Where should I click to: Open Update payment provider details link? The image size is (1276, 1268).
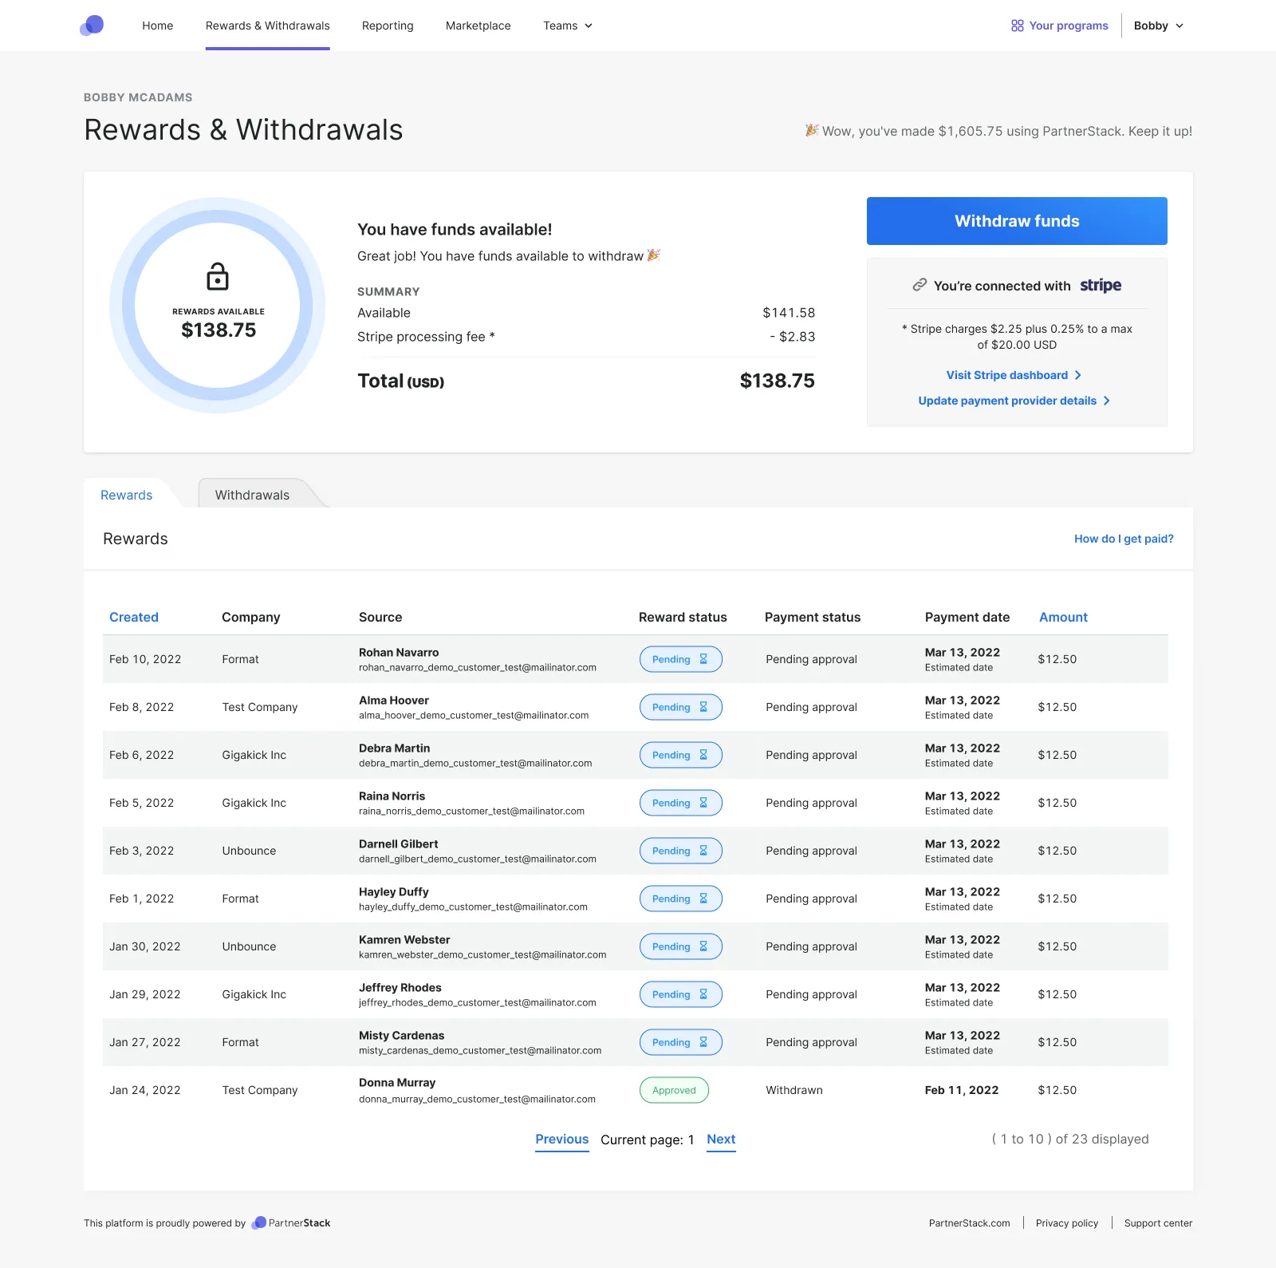point(1007,401)
